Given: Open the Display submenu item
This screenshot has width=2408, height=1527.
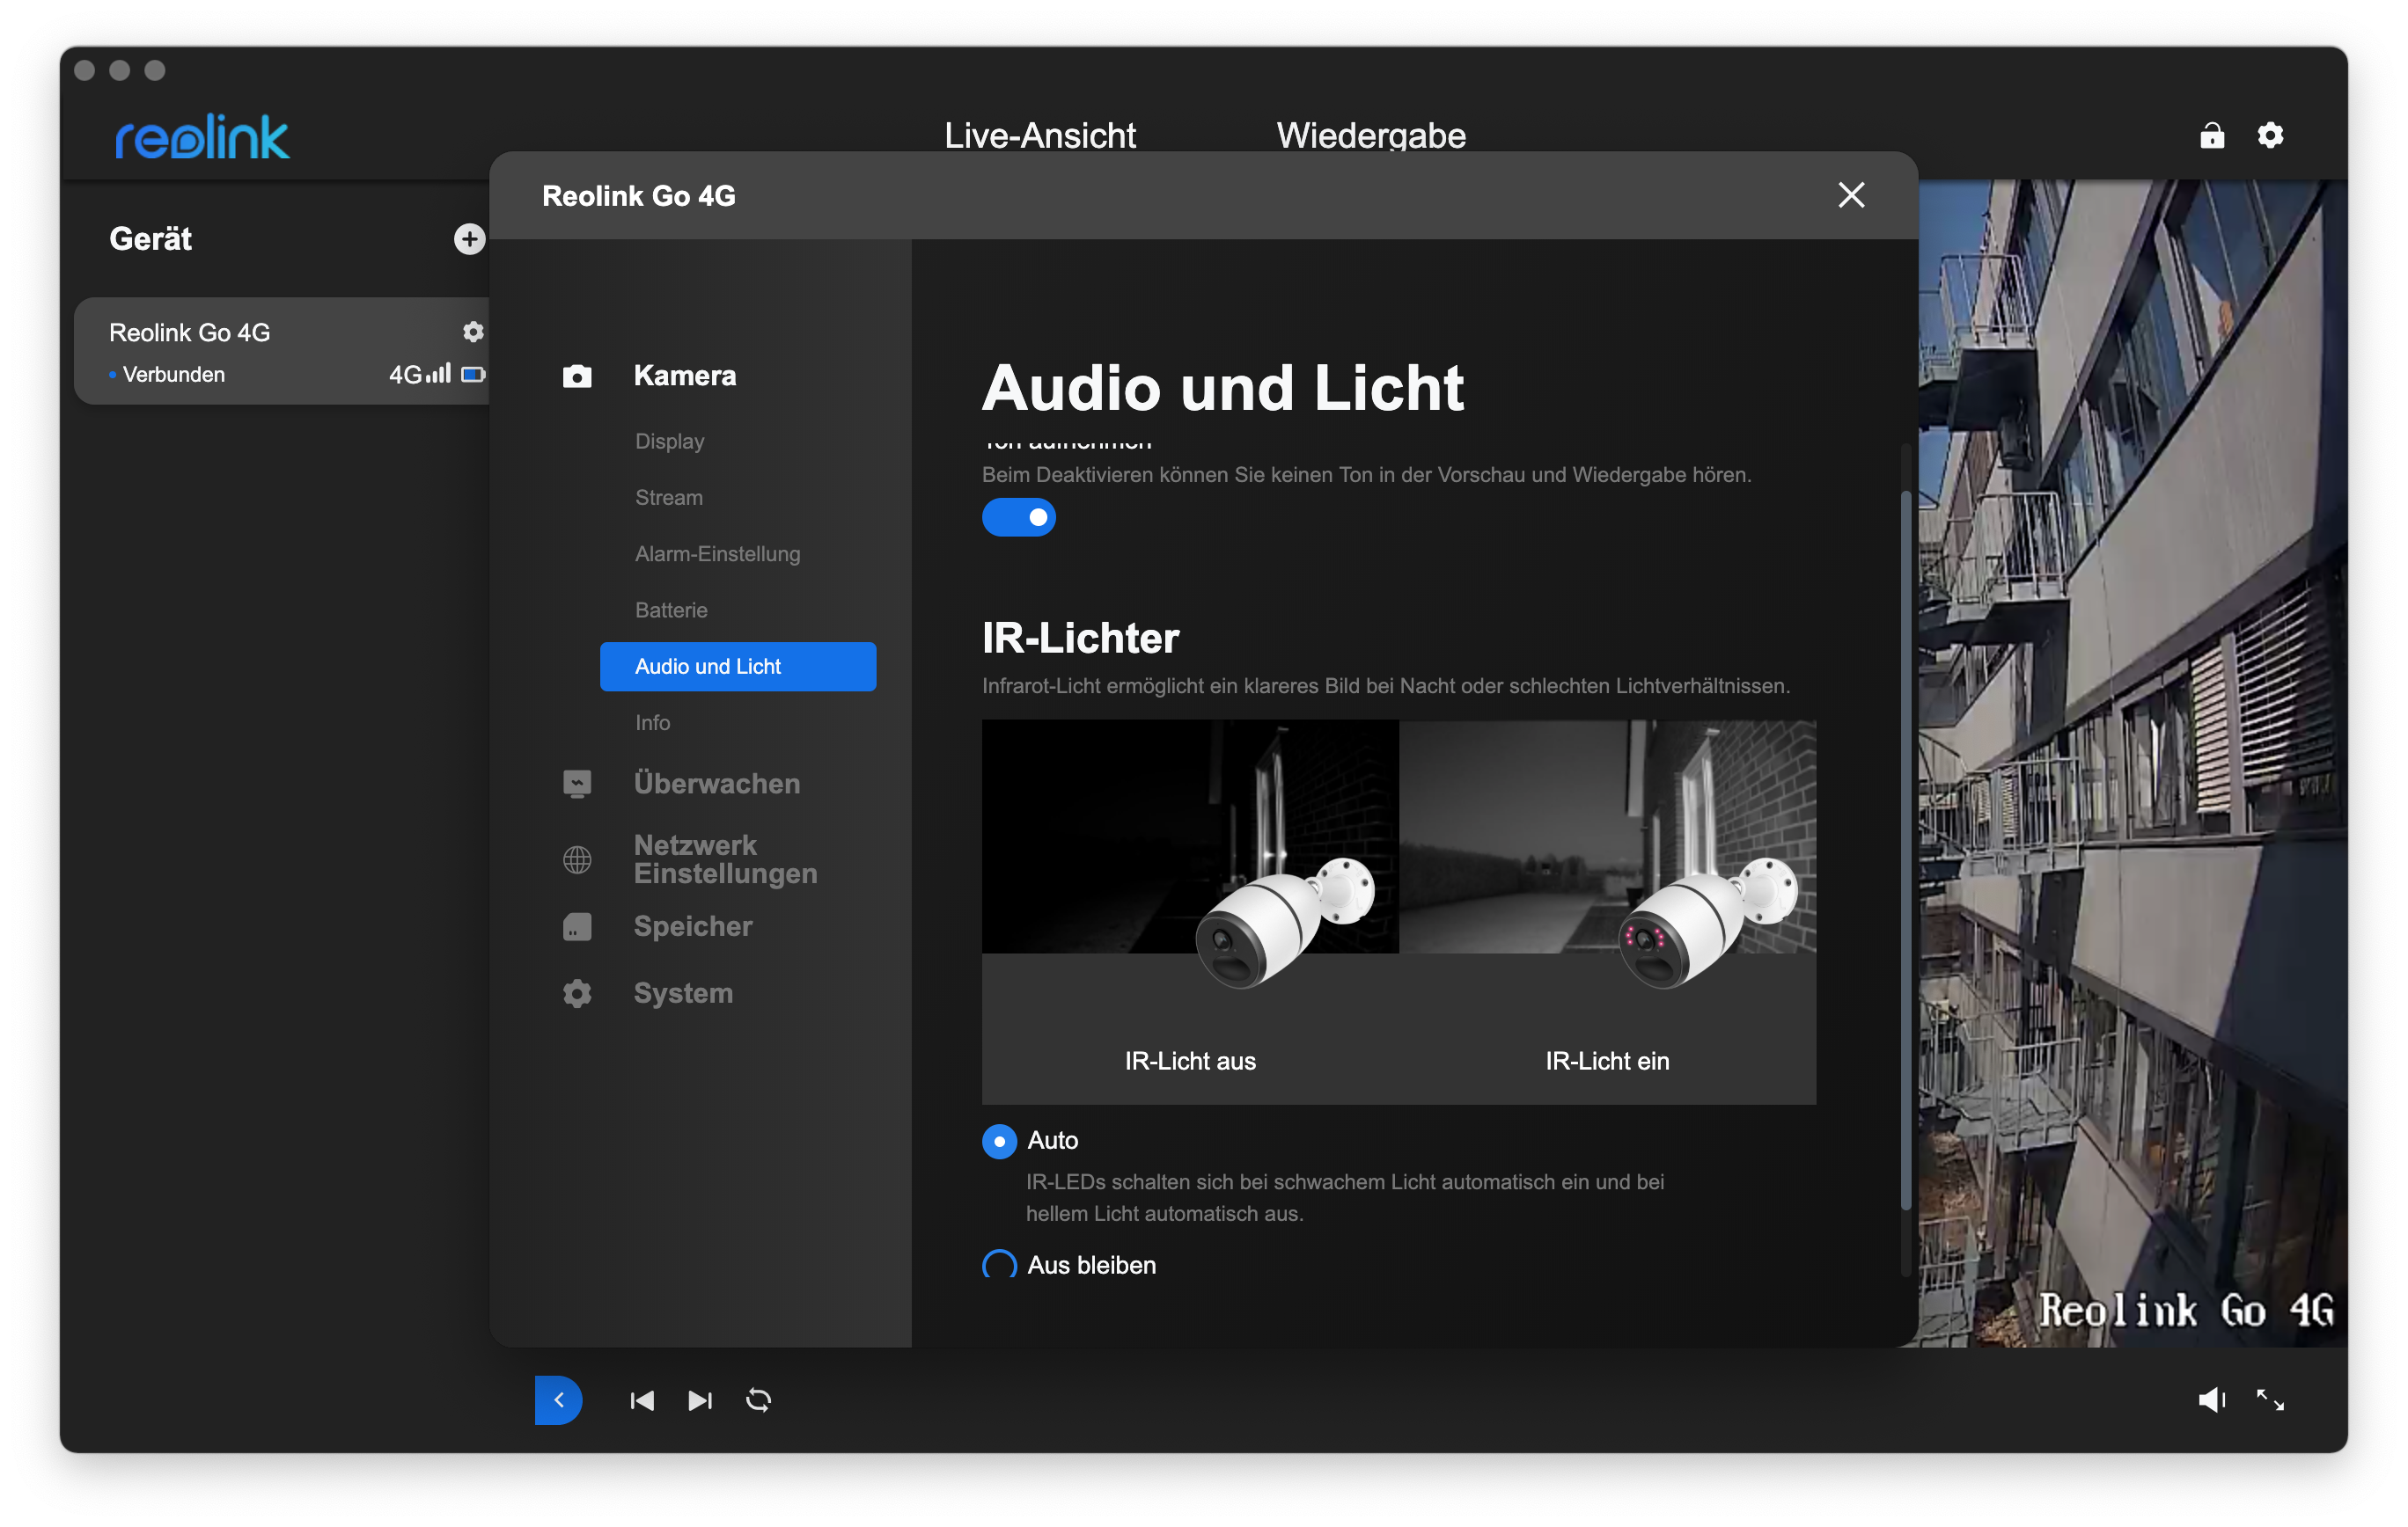Looking at the screenshot, I should point(669,442).
